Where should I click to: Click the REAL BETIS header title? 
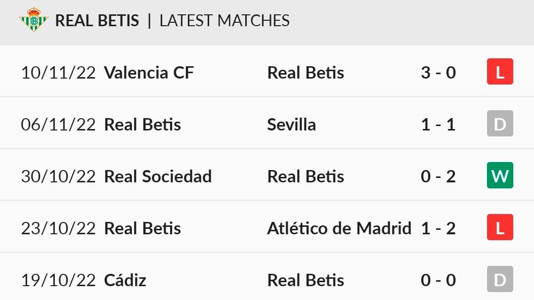click(x=97, y=20)
